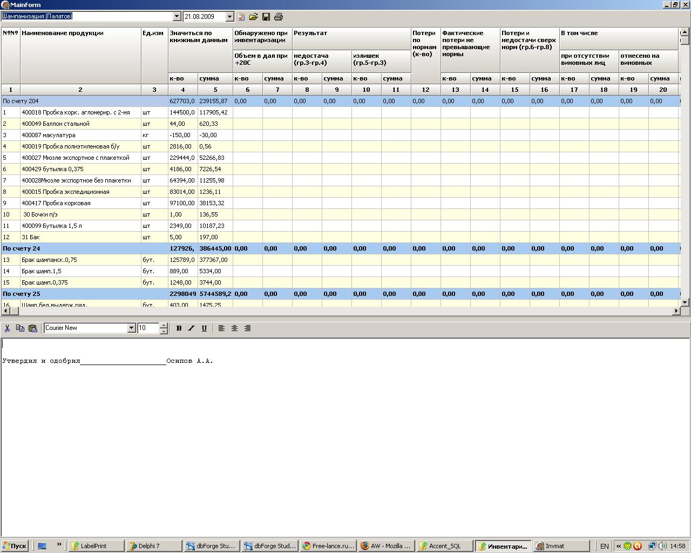Viewport: 691px width, 553px height.
Task: Cut selected text with scissors icon
Action: click(x=8, y=328)
